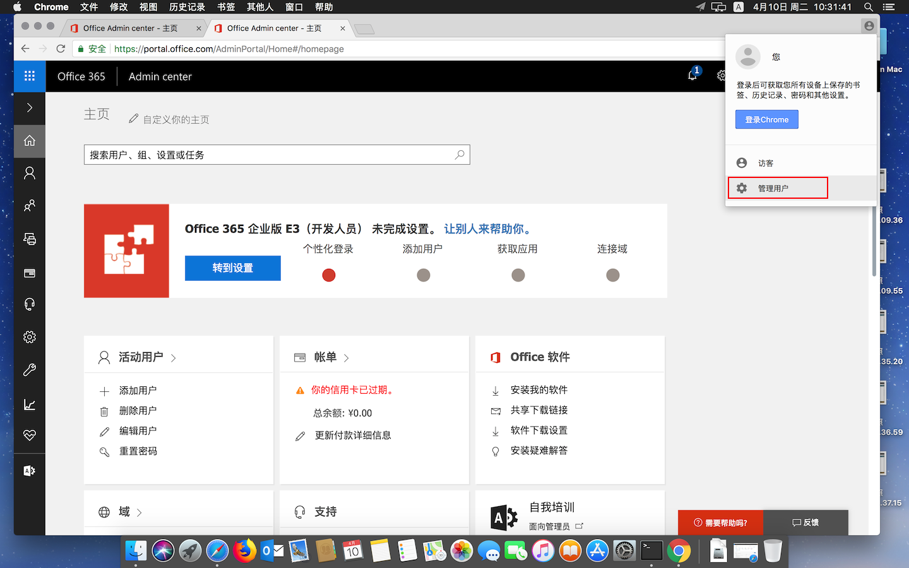Click 重置密码 in the users card
The image size is (909, 568).
[x=138, y=451]
